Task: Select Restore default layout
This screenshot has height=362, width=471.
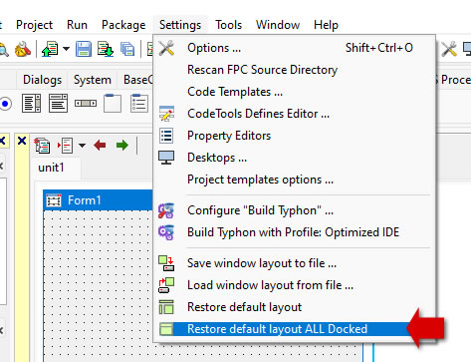Action: coord(294,307)
